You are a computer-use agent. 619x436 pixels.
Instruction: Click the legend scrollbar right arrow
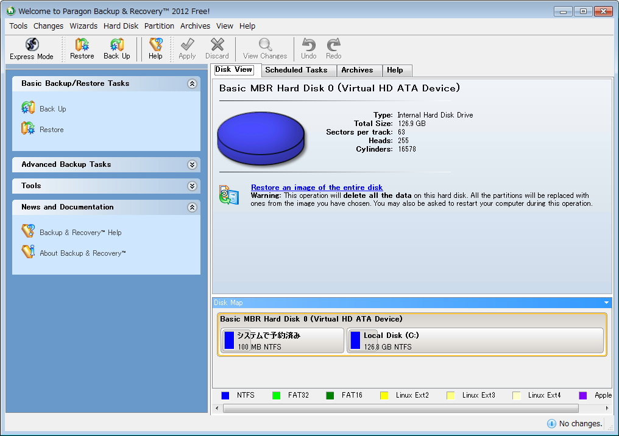click(x=607, y=408)
